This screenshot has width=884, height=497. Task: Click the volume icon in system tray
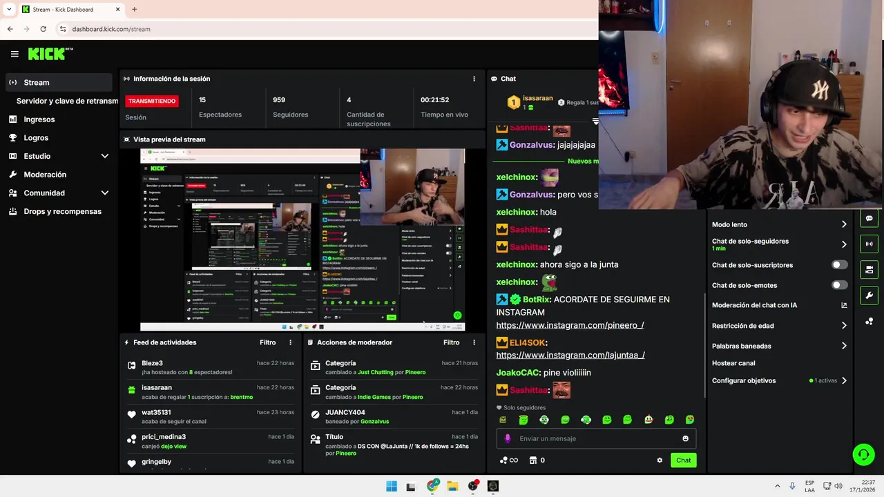point(839,486)
